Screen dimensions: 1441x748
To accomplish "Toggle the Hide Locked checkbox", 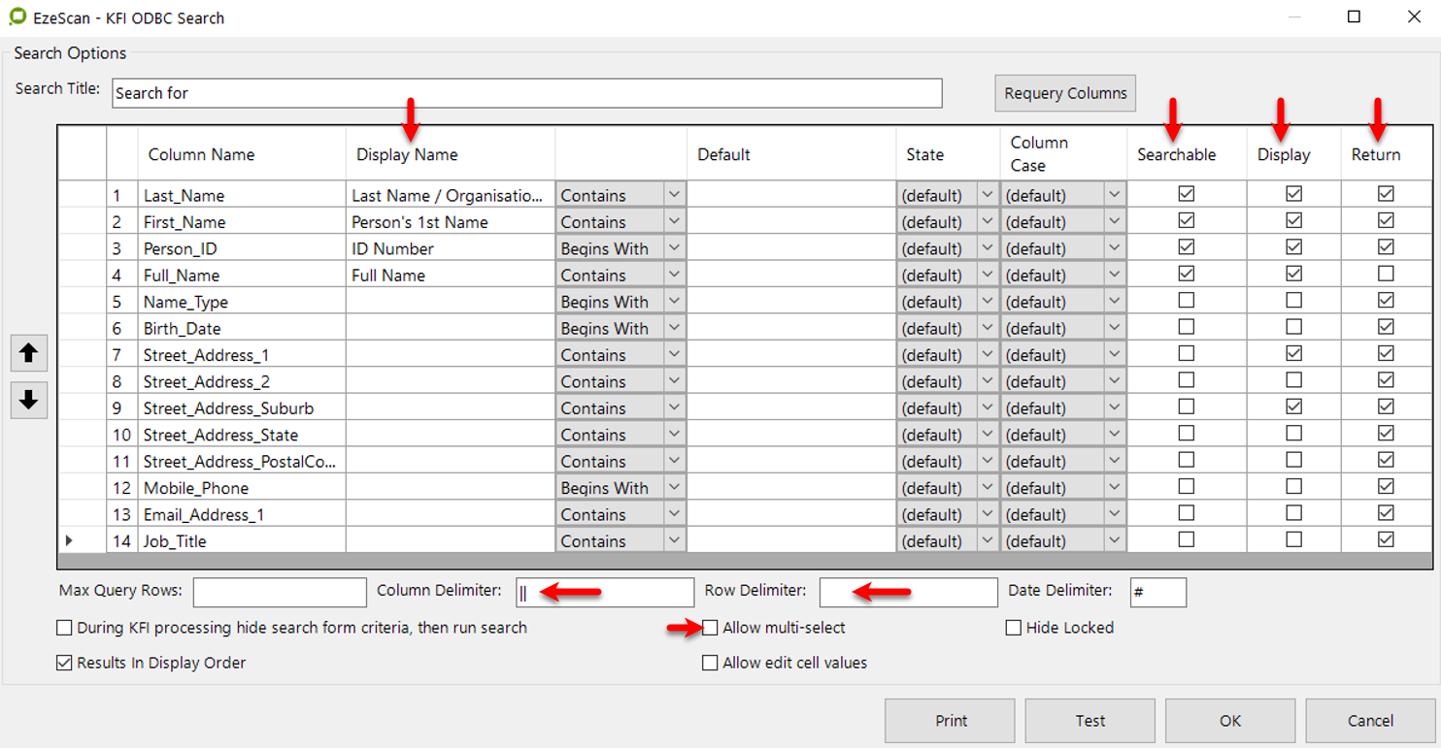I will pos(1014,628).
